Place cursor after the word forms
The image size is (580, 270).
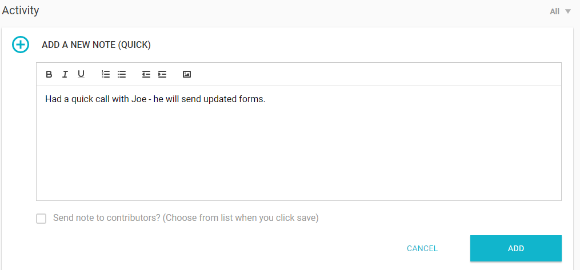coord(266,99)
